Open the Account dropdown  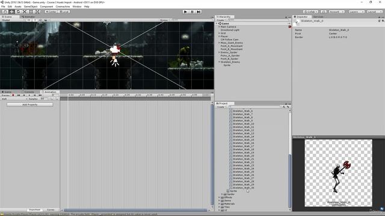click(337, 11)
